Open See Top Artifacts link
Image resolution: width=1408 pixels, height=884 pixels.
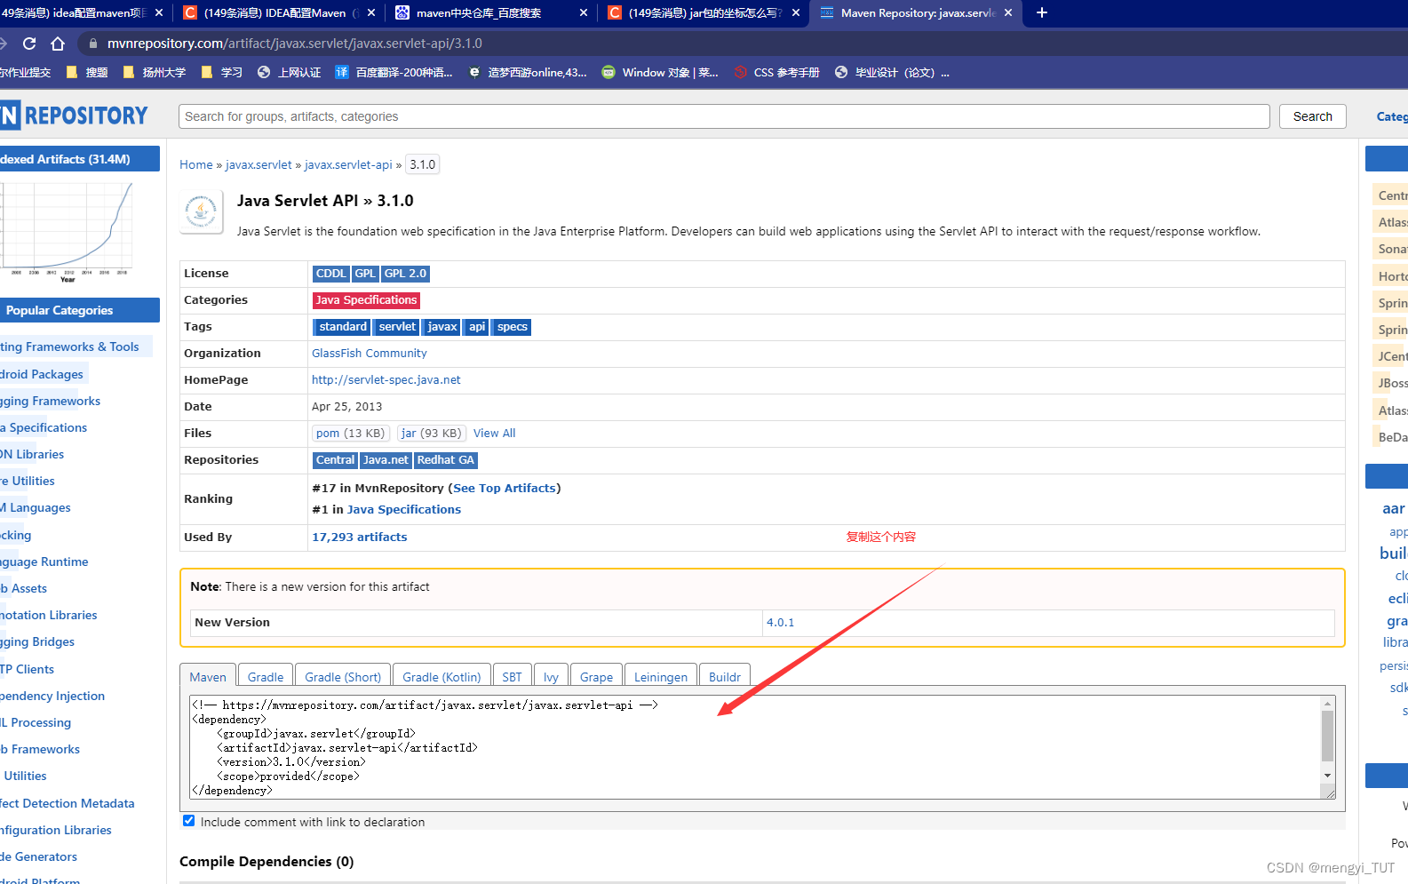click(x=505, y=488)
